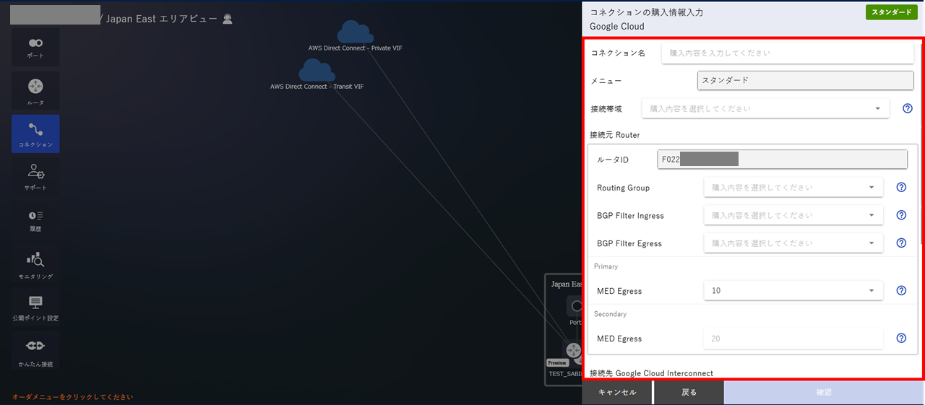Image resolution: width=925 pixels, height=405 pixels.
Task: Open the BGP Filter Egress dropdown
Action: click(793, 243)
